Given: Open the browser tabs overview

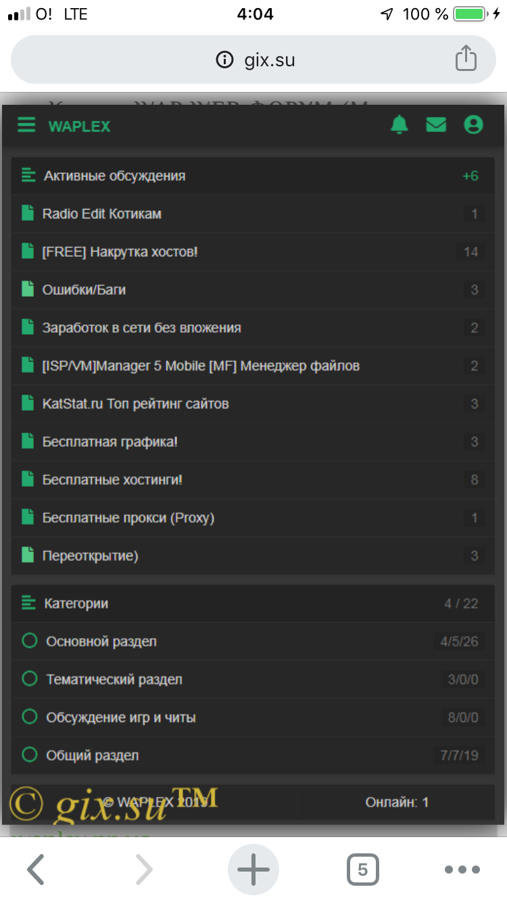Looking at the screenshot, I should (362, 870).
